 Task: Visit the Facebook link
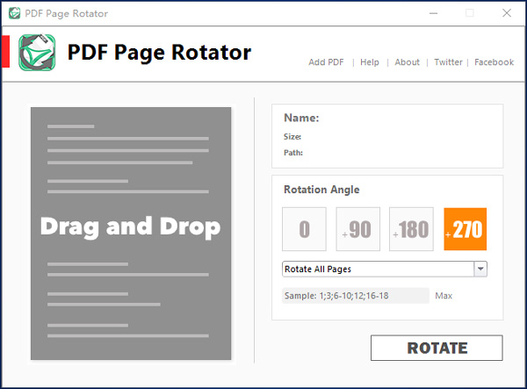point(494,62)
